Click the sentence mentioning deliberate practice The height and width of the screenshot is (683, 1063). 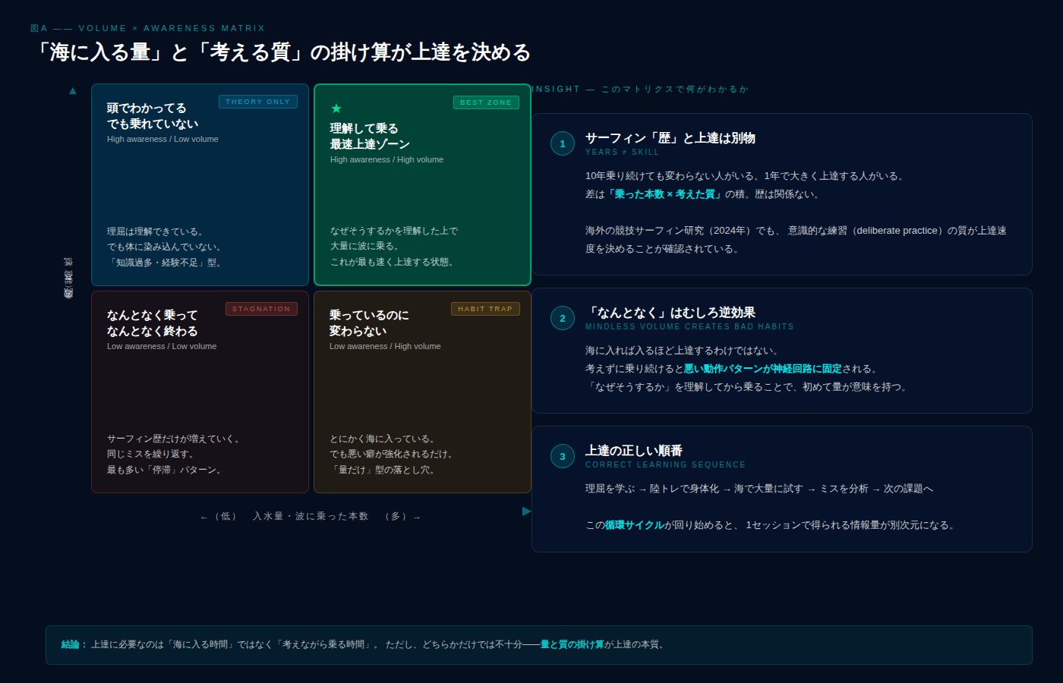pos(796,240)
